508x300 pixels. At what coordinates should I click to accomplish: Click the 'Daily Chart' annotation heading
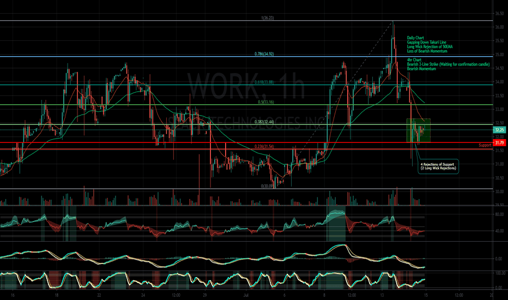[415, 38]
